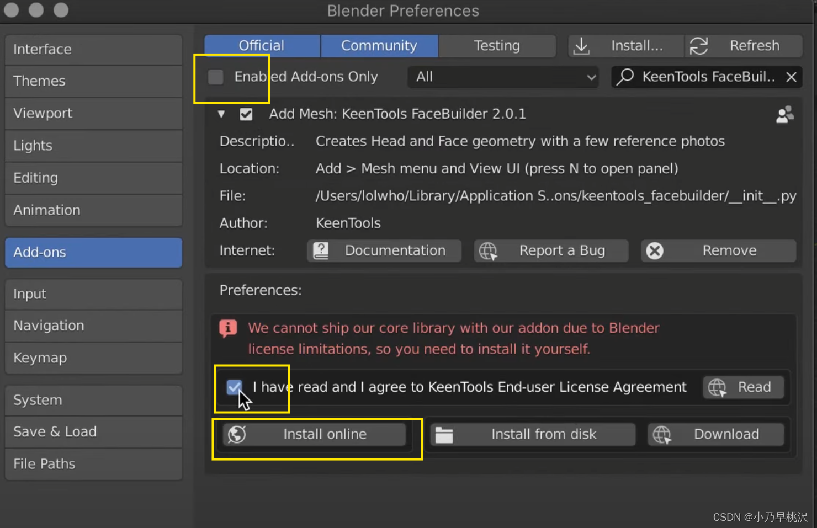
Task: Open the Animation preferences section
Action: pos(94,210)
